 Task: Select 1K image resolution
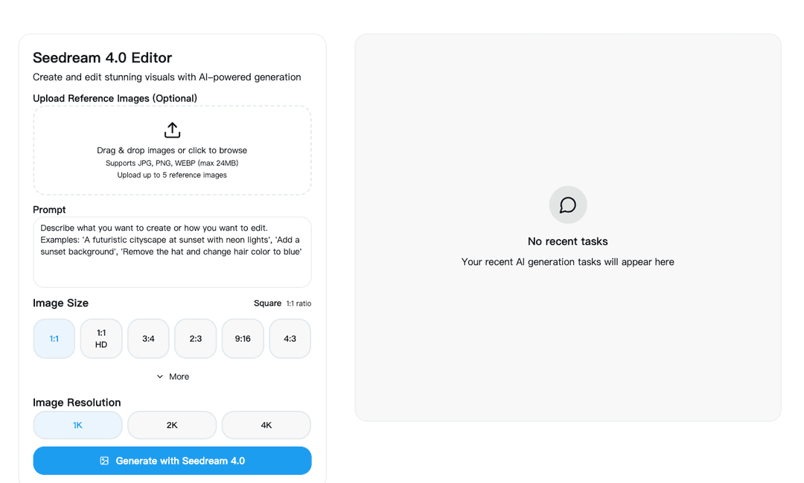[77, 425]
